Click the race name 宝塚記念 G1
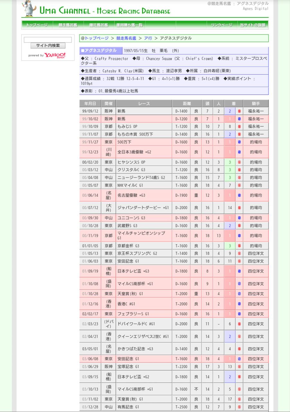290x412 pixels. [x=128, y=367]
